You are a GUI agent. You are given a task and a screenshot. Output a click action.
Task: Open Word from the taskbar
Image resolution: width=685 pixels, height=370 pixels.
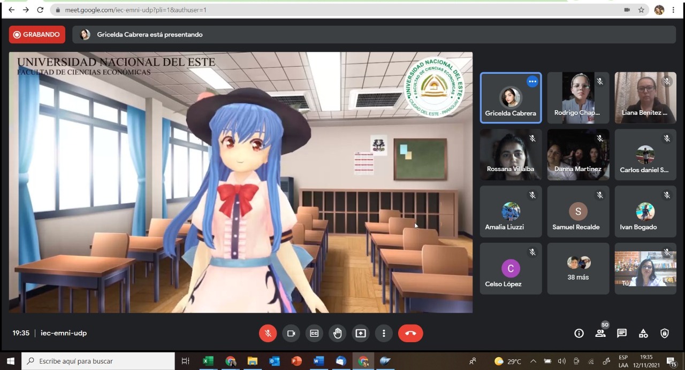[318, 361]
